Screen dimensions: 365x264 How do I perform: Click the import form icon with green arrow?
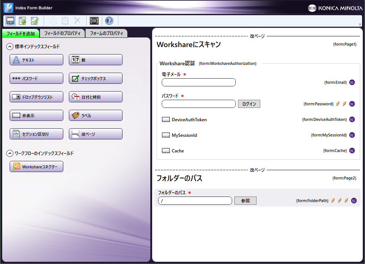(23, 21)
